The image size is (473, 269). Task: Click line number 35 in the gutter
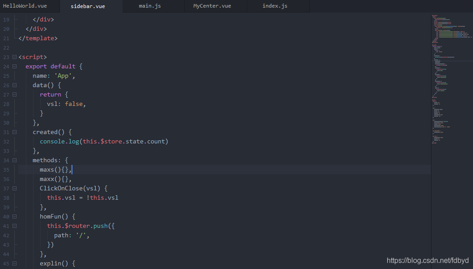coord(6,170)
